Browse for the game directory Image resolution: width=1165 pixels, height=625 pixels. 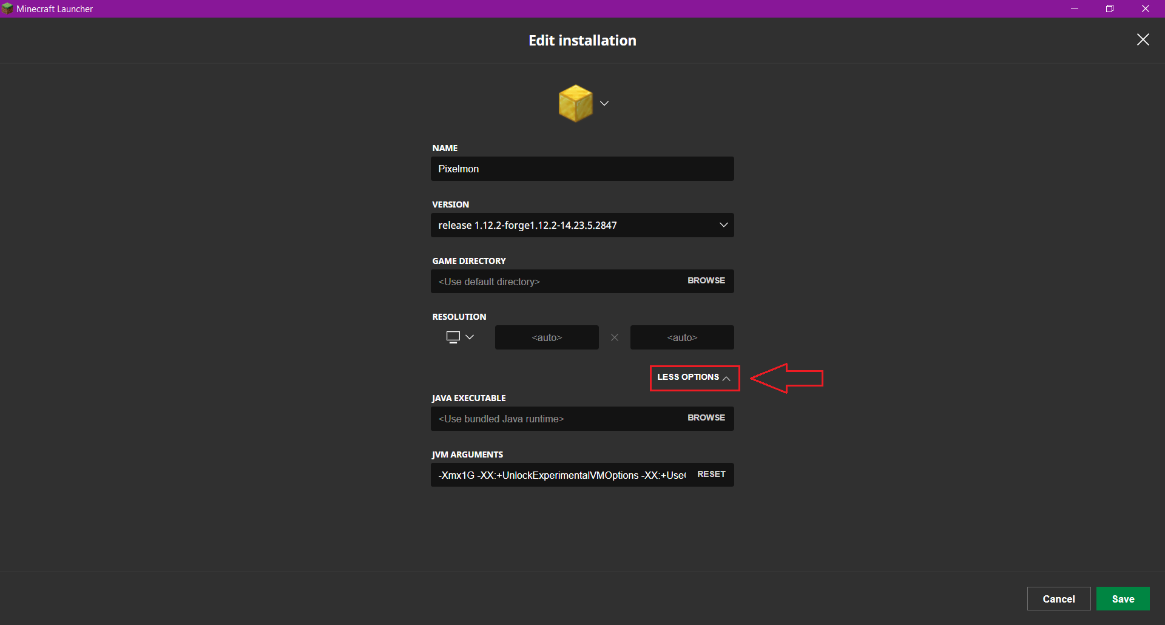point(706,280)
